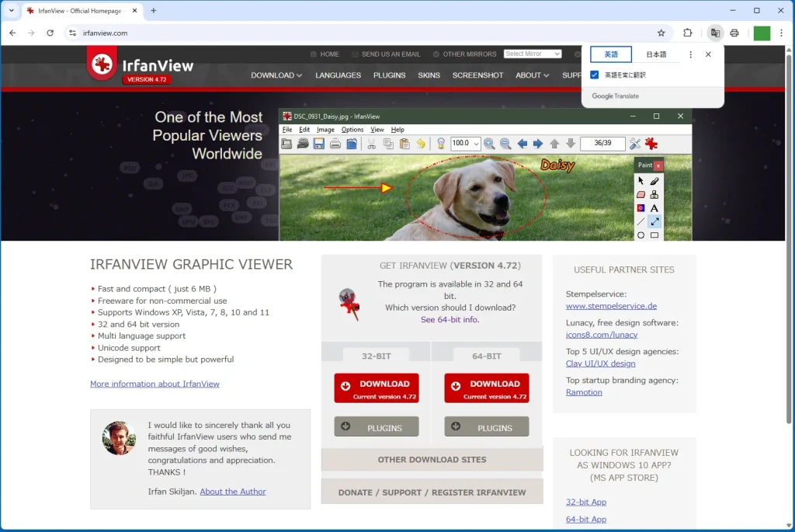Click the "USEFUL PARTNER SITES" heading
Image resolution: width=795 pixels, height=532 pixels.
pos(624,269)
